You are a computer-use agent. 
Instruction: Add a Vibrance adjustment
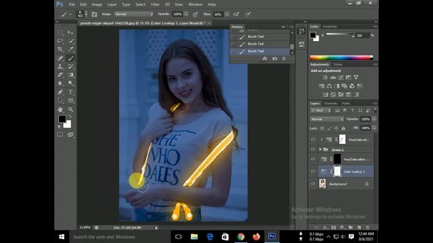pyautogui.click(x=357, y=78)
